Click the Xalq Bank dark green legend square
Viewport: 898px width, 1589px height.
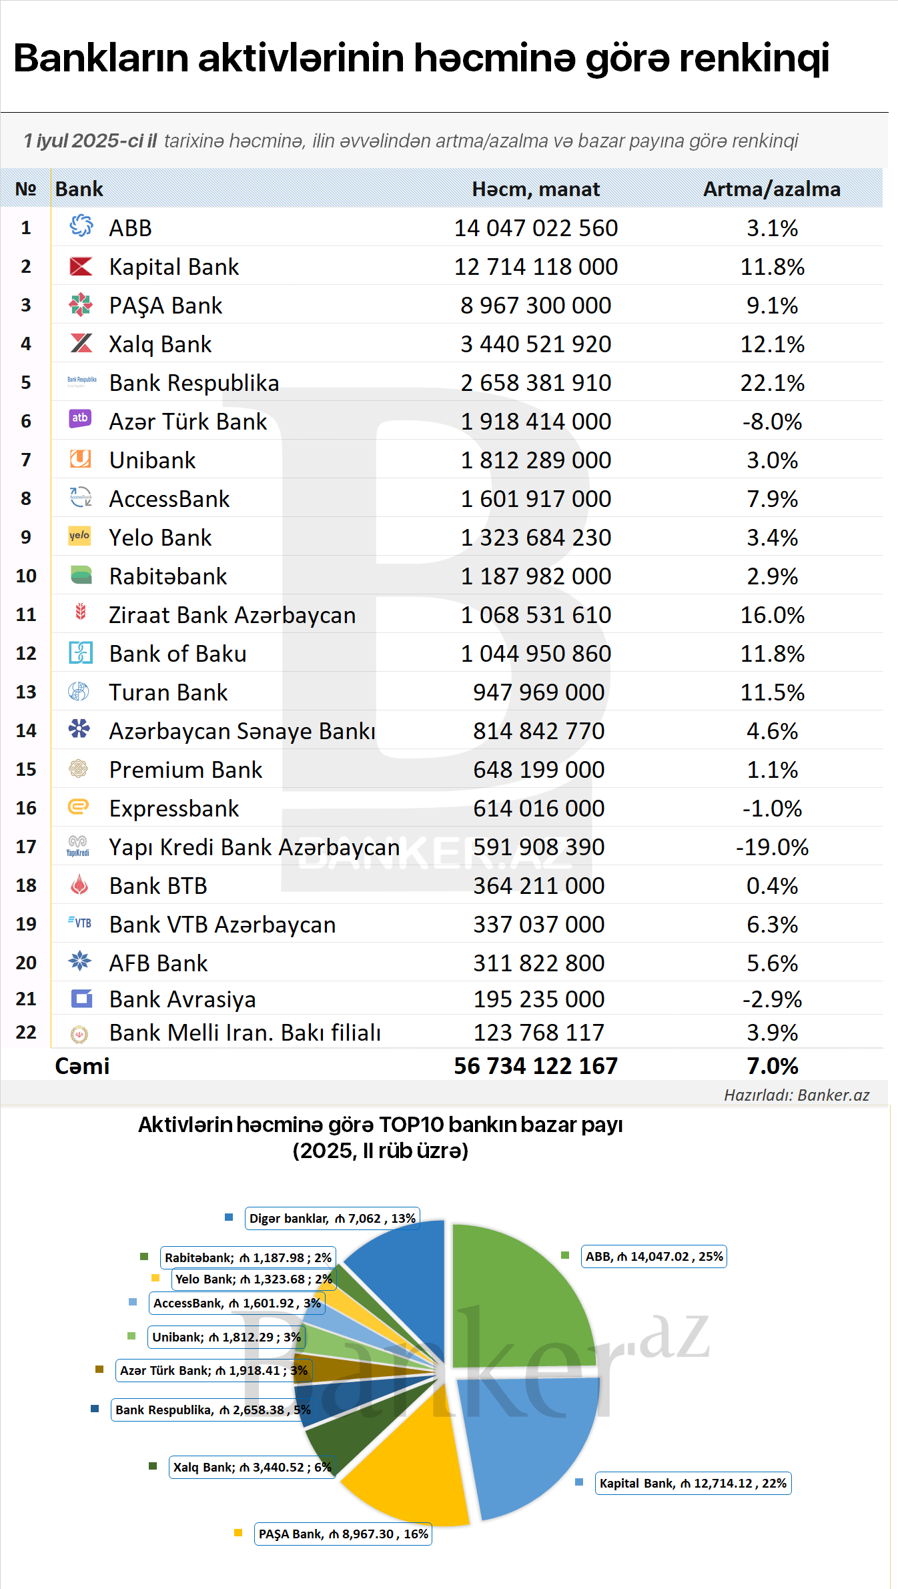[x=153, y=1466]
